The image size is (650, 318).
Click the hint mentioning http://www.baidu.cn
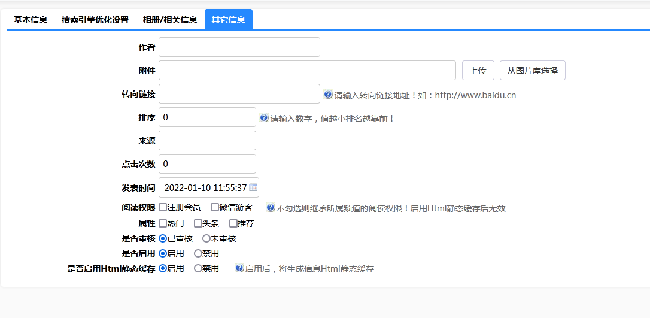click(425, 95)
